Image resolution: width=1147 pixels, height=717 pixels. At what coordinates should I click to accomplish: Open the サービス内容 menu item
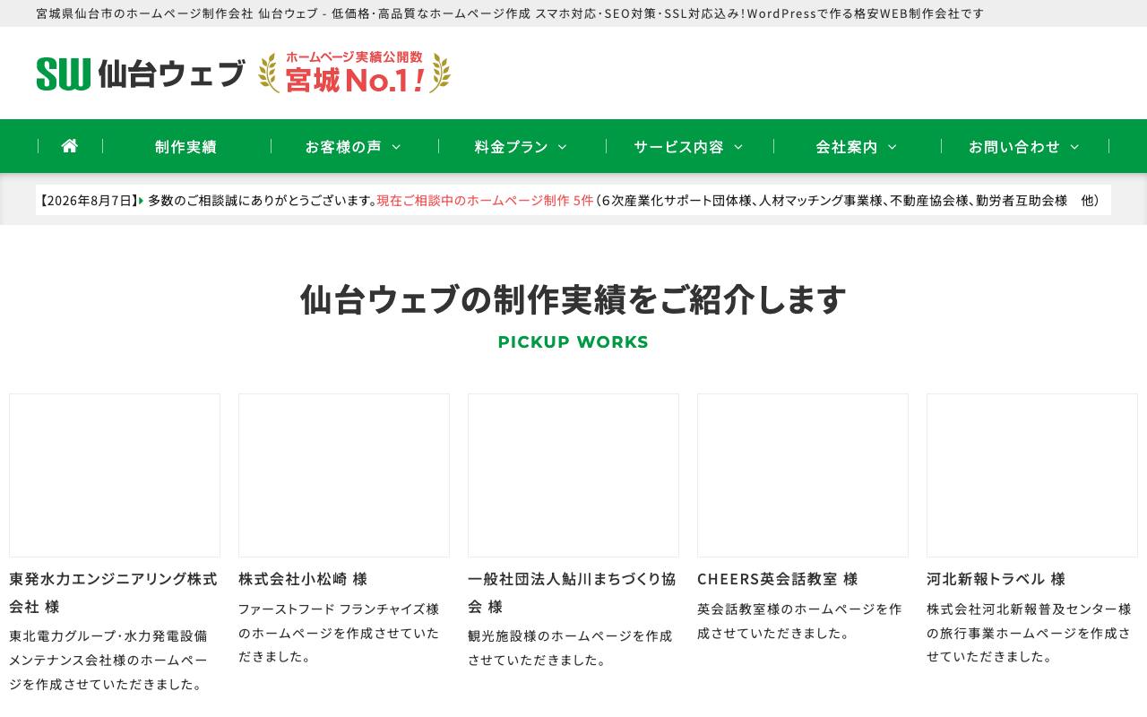pyautogui.click(x=678, y=146)
